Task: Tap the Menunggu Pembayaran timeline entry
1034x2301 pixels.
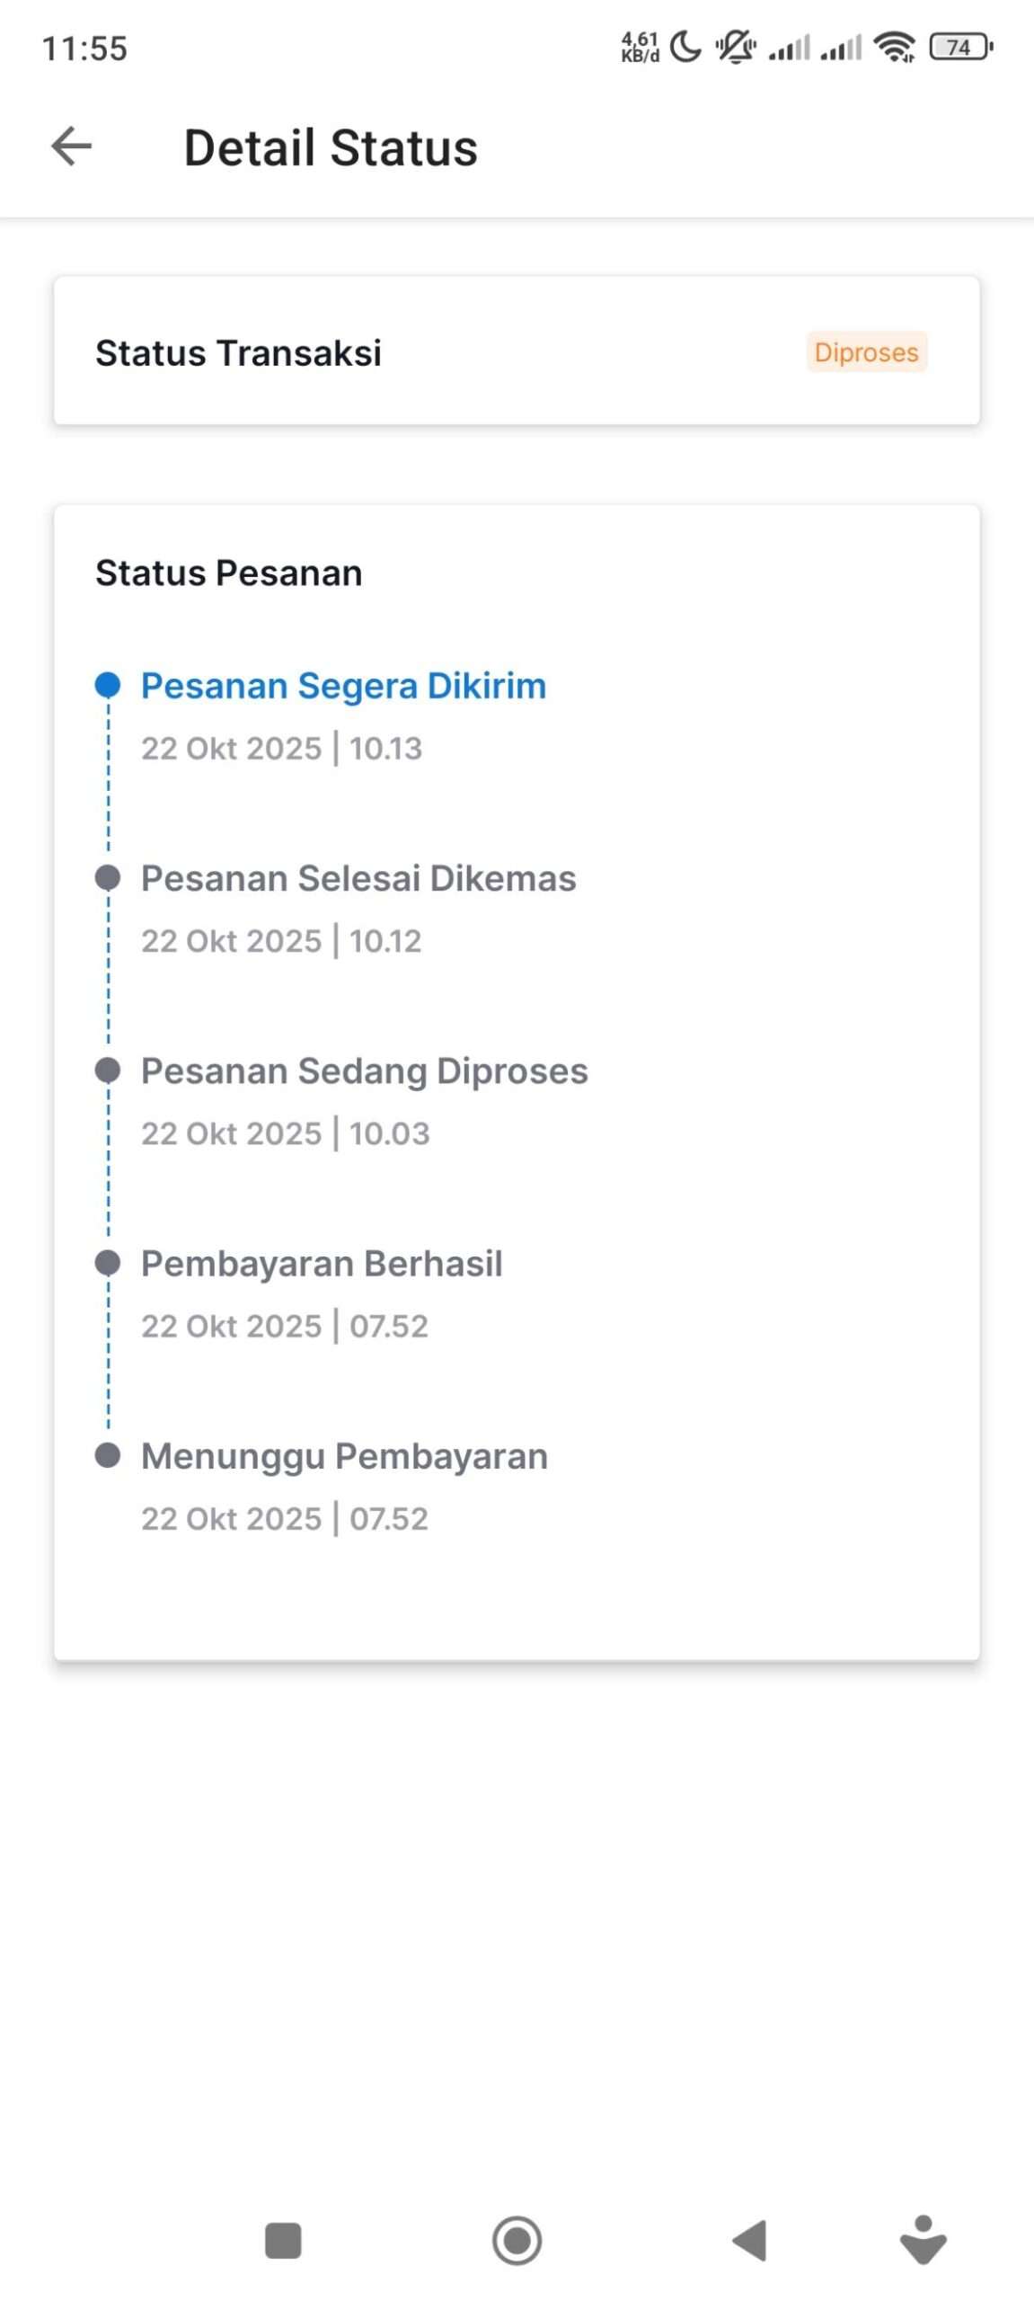Action: point(344,1455)
